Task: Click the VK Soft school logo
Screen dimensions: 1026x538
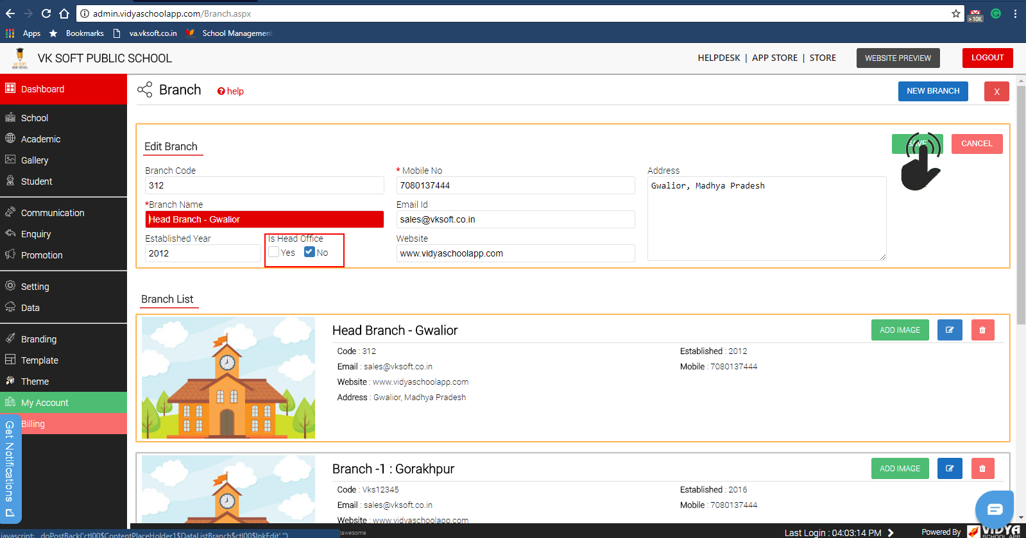Action: pyautogui.click(x=20, y=58)
